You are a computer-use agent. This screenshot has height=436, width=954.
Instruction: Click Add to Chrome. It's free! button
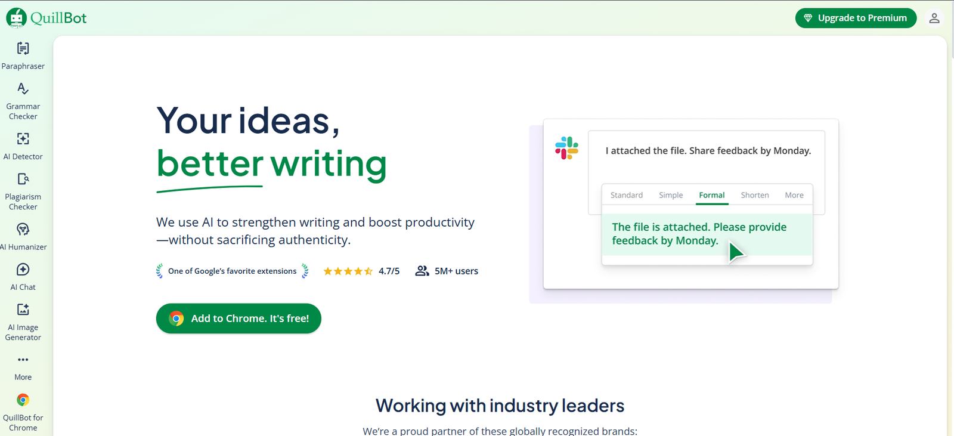238,319
